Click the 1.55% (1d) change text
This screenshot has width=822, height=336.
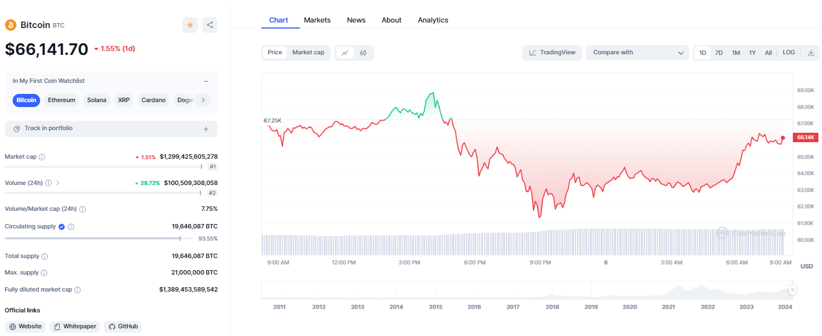tap(118, 49)
